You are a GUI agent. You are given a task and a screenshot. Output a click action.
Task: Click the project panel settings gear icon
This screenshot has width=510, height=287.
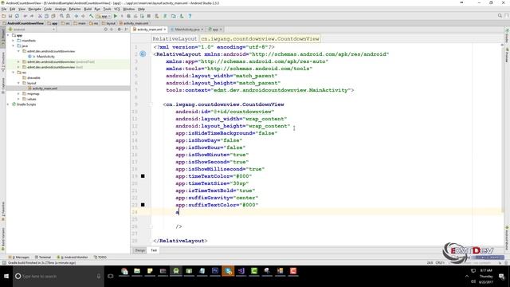point(119,29)
